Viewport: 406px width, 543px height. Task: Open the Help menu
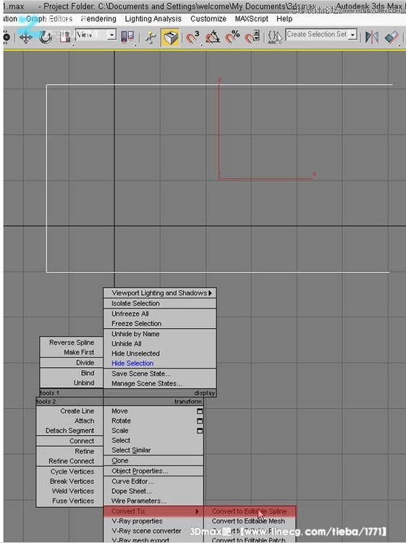pos(284,19)
